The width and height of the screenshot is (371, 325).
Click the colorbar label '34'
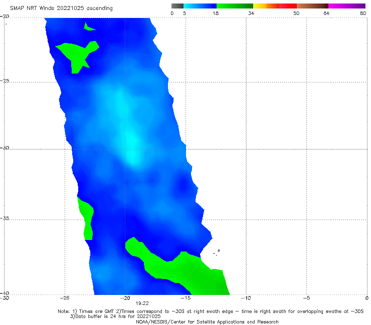coord(251,13)
